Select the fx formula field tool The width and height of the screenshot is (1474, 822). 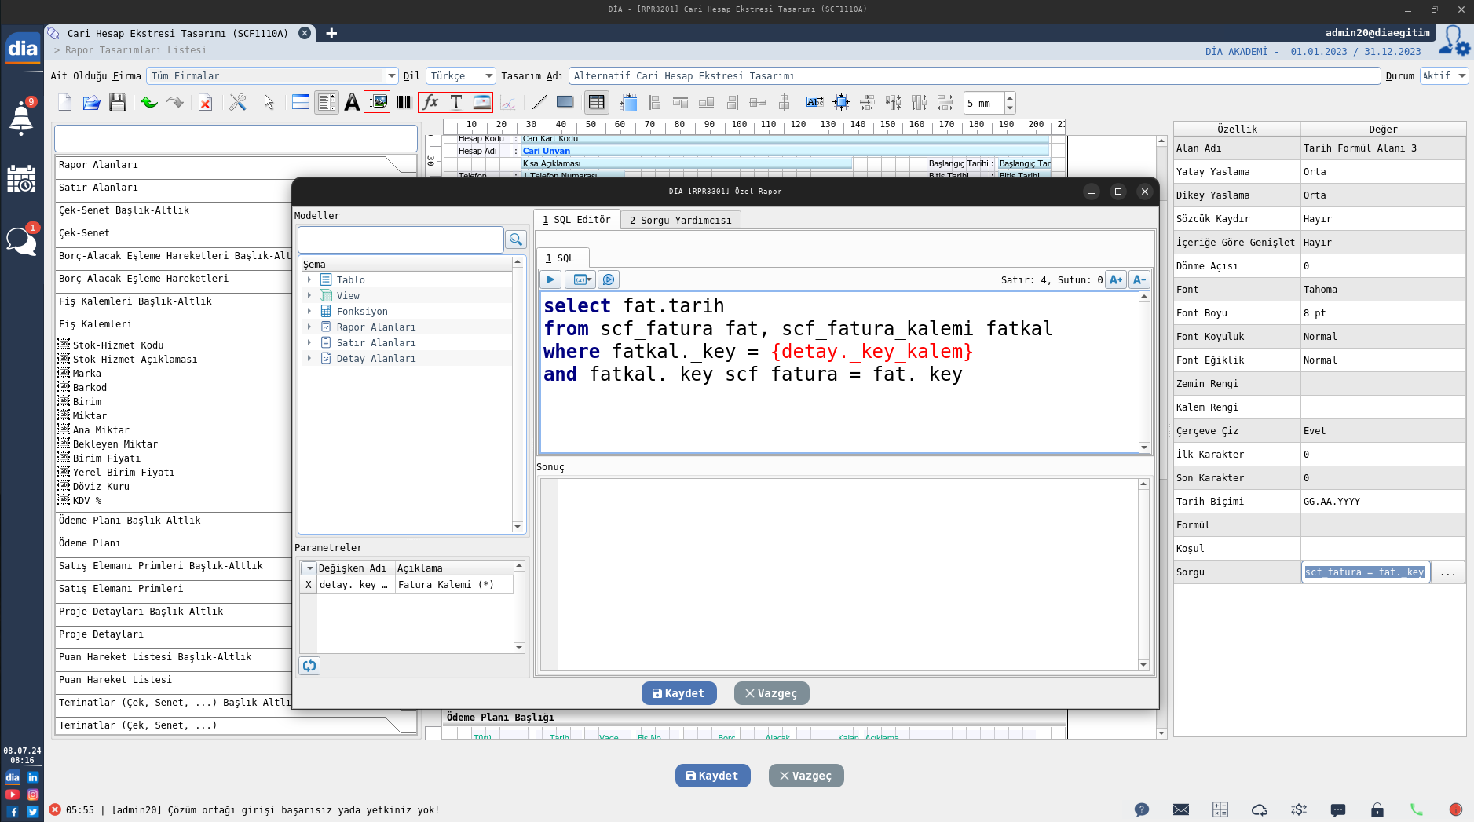(430, 103)
